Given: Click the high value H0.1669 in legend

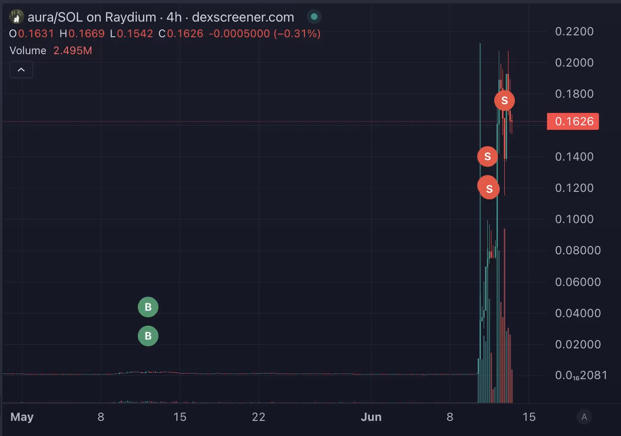Looking at the screenshot, I should pos(82,34).
